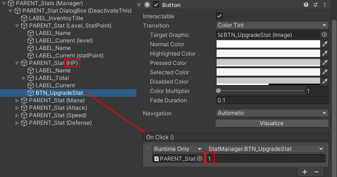Click Fade Duration field showing 0.1
The image size is (337, 177).
272,100
